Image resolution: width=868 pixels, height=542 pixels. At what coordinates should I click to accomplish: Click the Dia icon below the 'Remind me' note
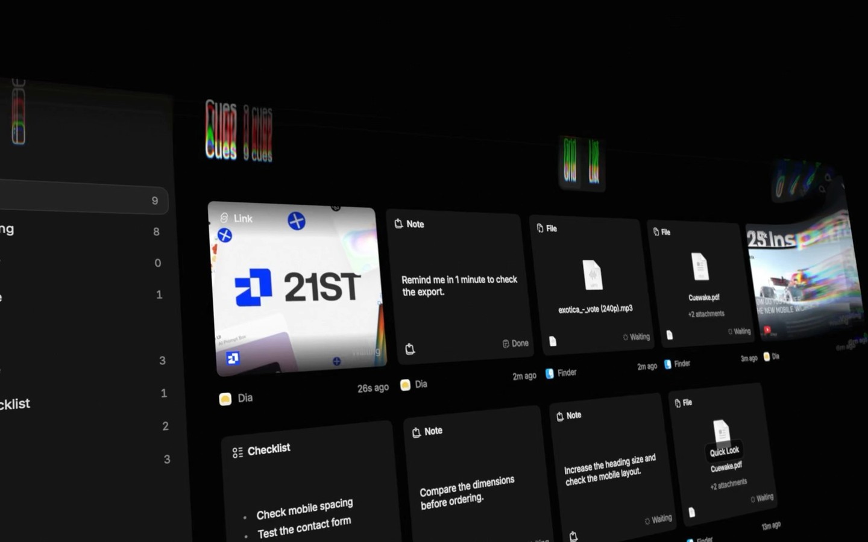406,385
